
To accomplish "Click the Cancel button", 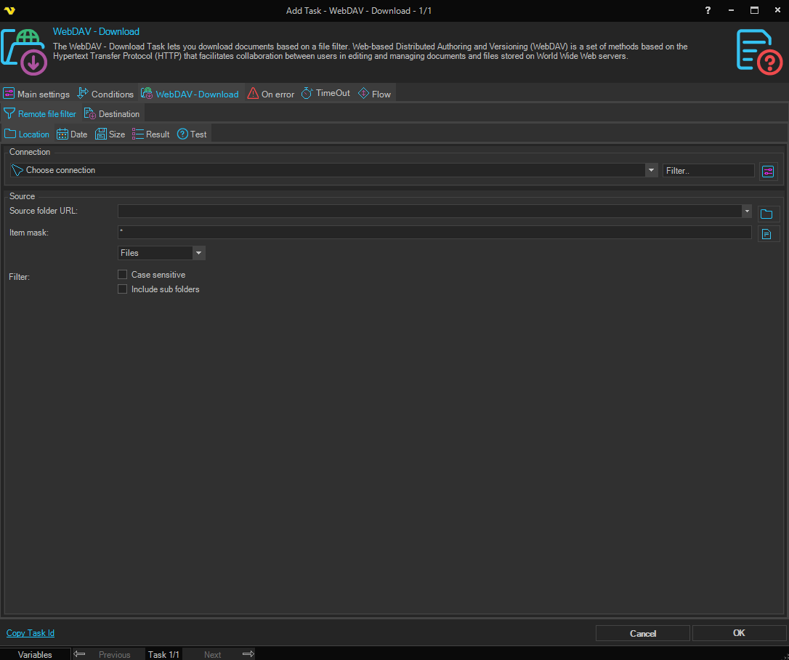I will [642, 633].
